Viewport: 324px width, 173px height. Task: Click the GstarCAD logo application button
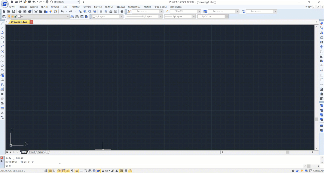(4, 4)
